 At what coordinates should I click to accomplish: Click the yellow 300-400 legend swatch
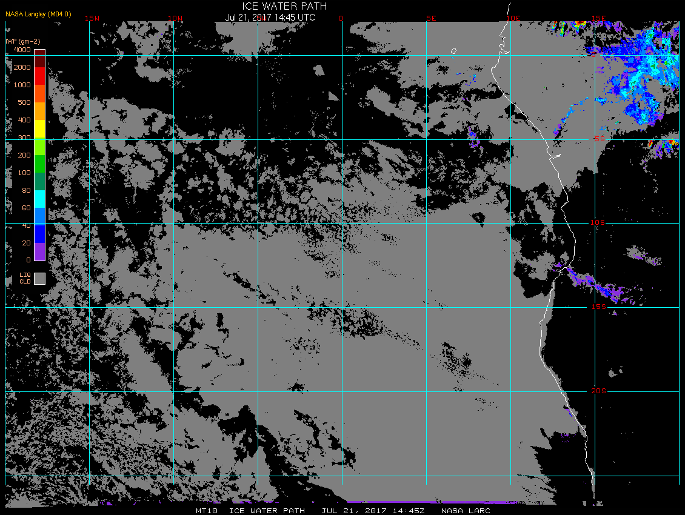pyautogui.click(x=40, y=129)
